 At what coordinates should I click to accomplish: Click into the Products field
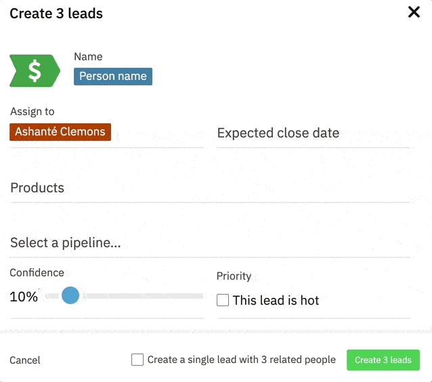[210, 188]
